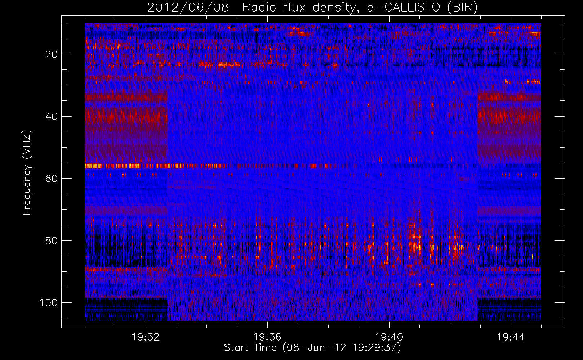The width and height of the screenshot is (583, 360).
Task: Click the 19:32 time tick label
Action: [146, 337]
